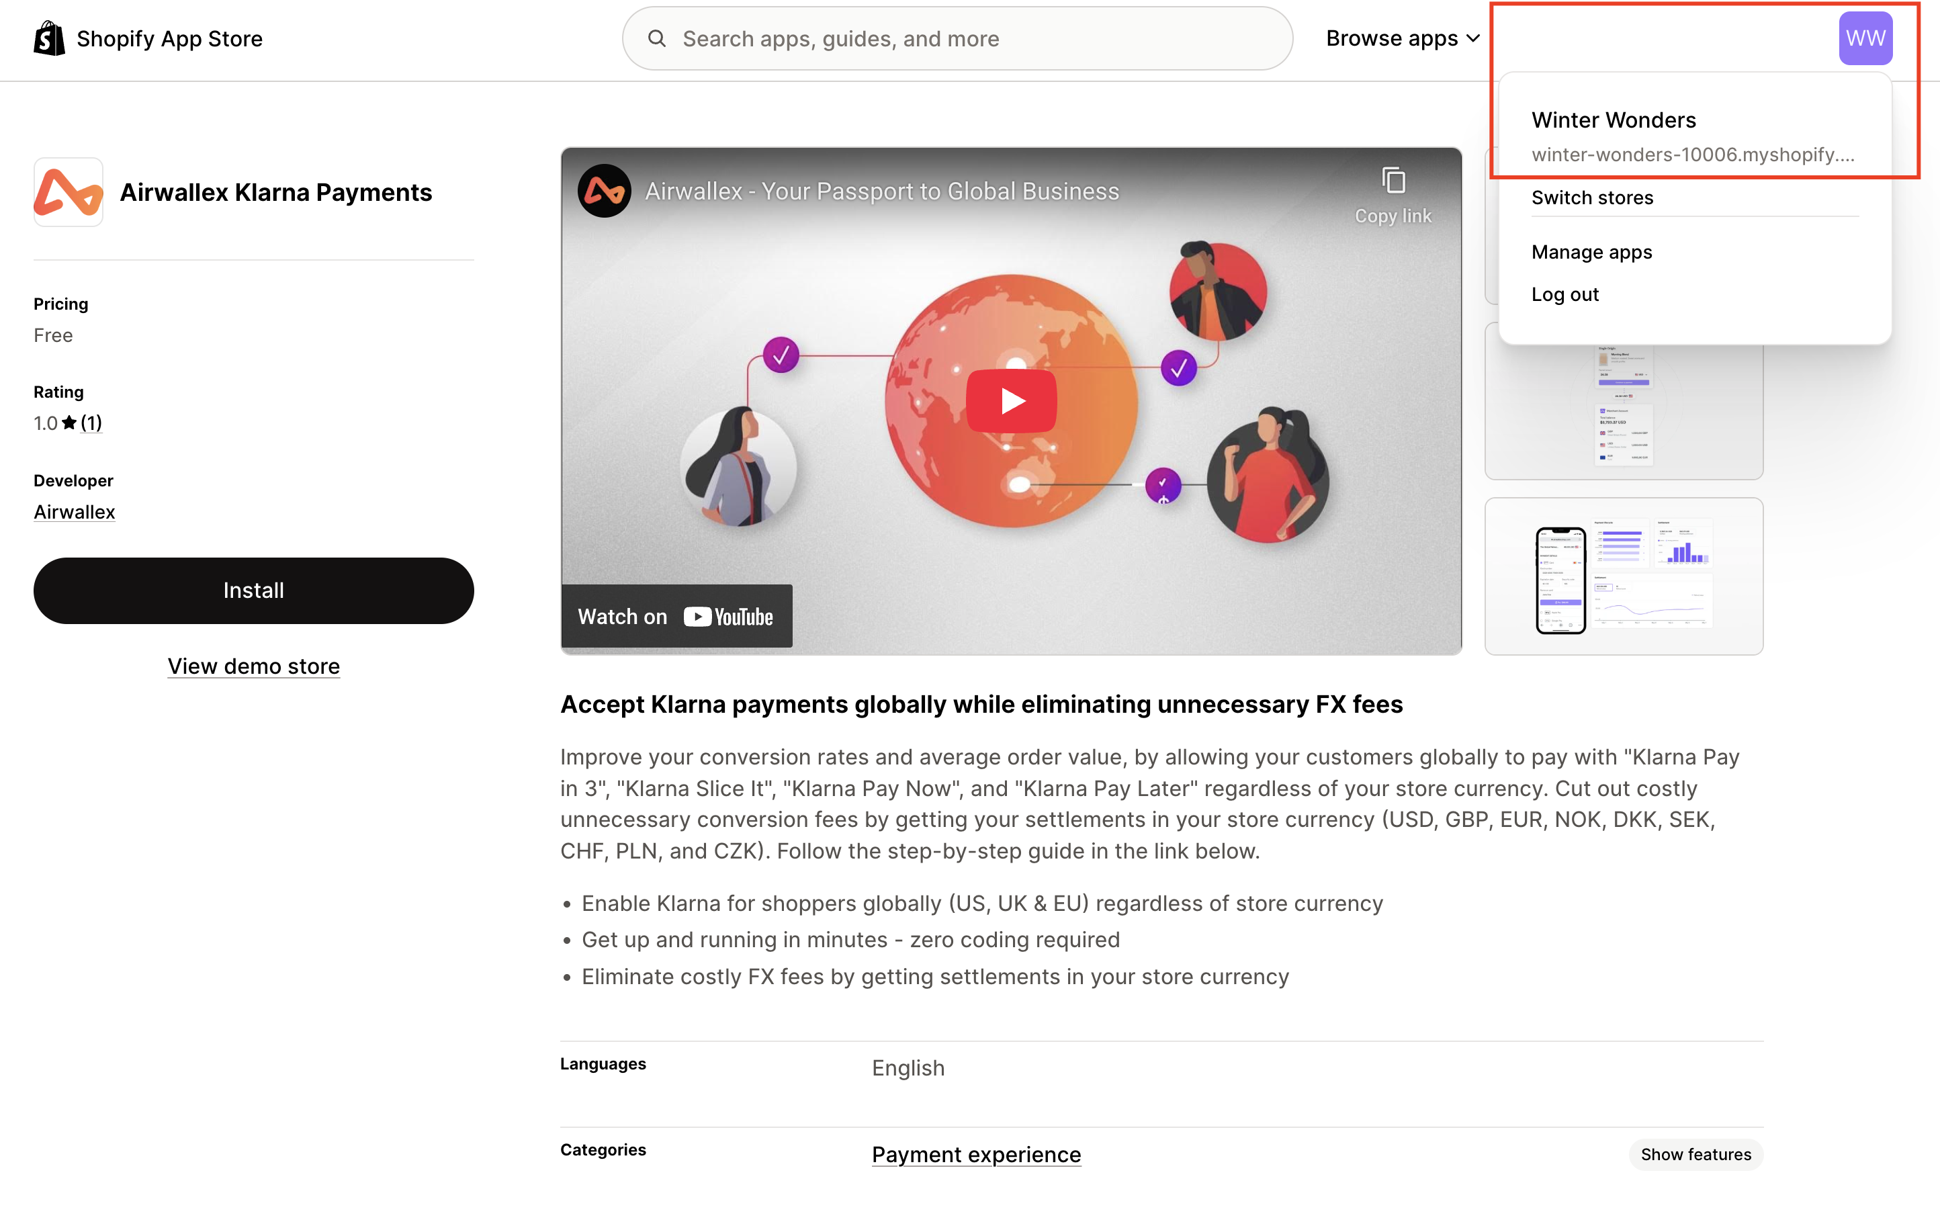
Task: Play the Airwallex YouTube video
Action: coord(1011,400)
